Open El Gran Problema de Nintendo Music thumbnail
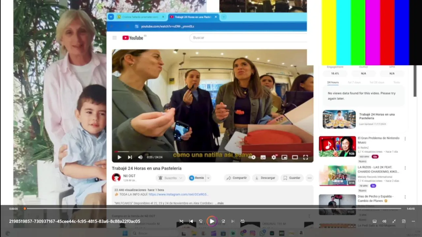 [x=337, y=146]
